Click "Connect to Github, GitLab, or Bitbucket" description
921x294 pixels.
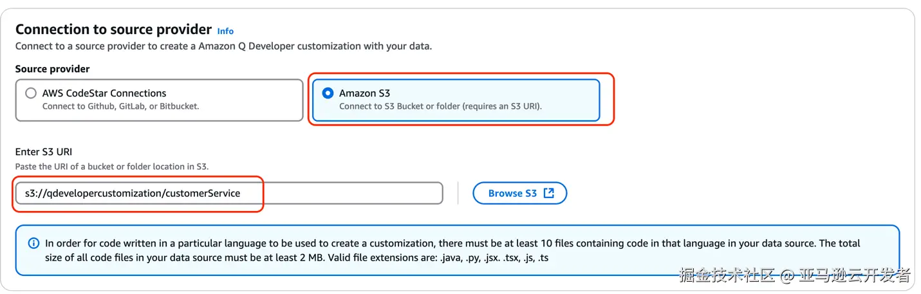click(120, 106)
